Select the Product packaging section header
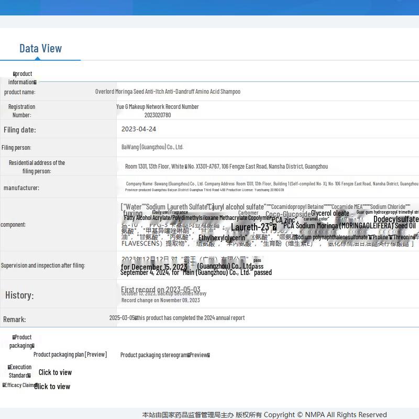 click(22, 341)
